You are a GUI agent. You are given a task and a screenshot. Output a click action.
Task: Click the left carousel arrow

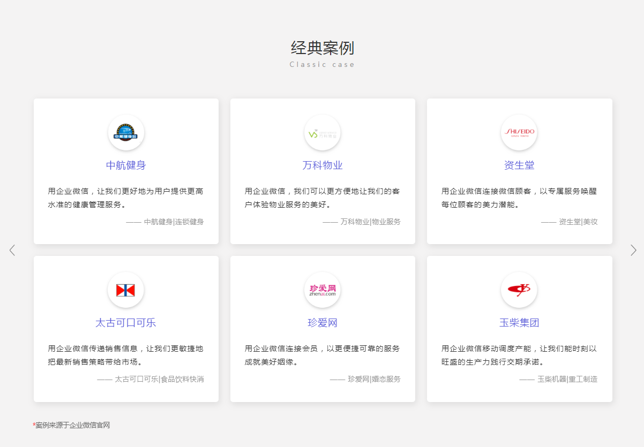coord(12,250)
